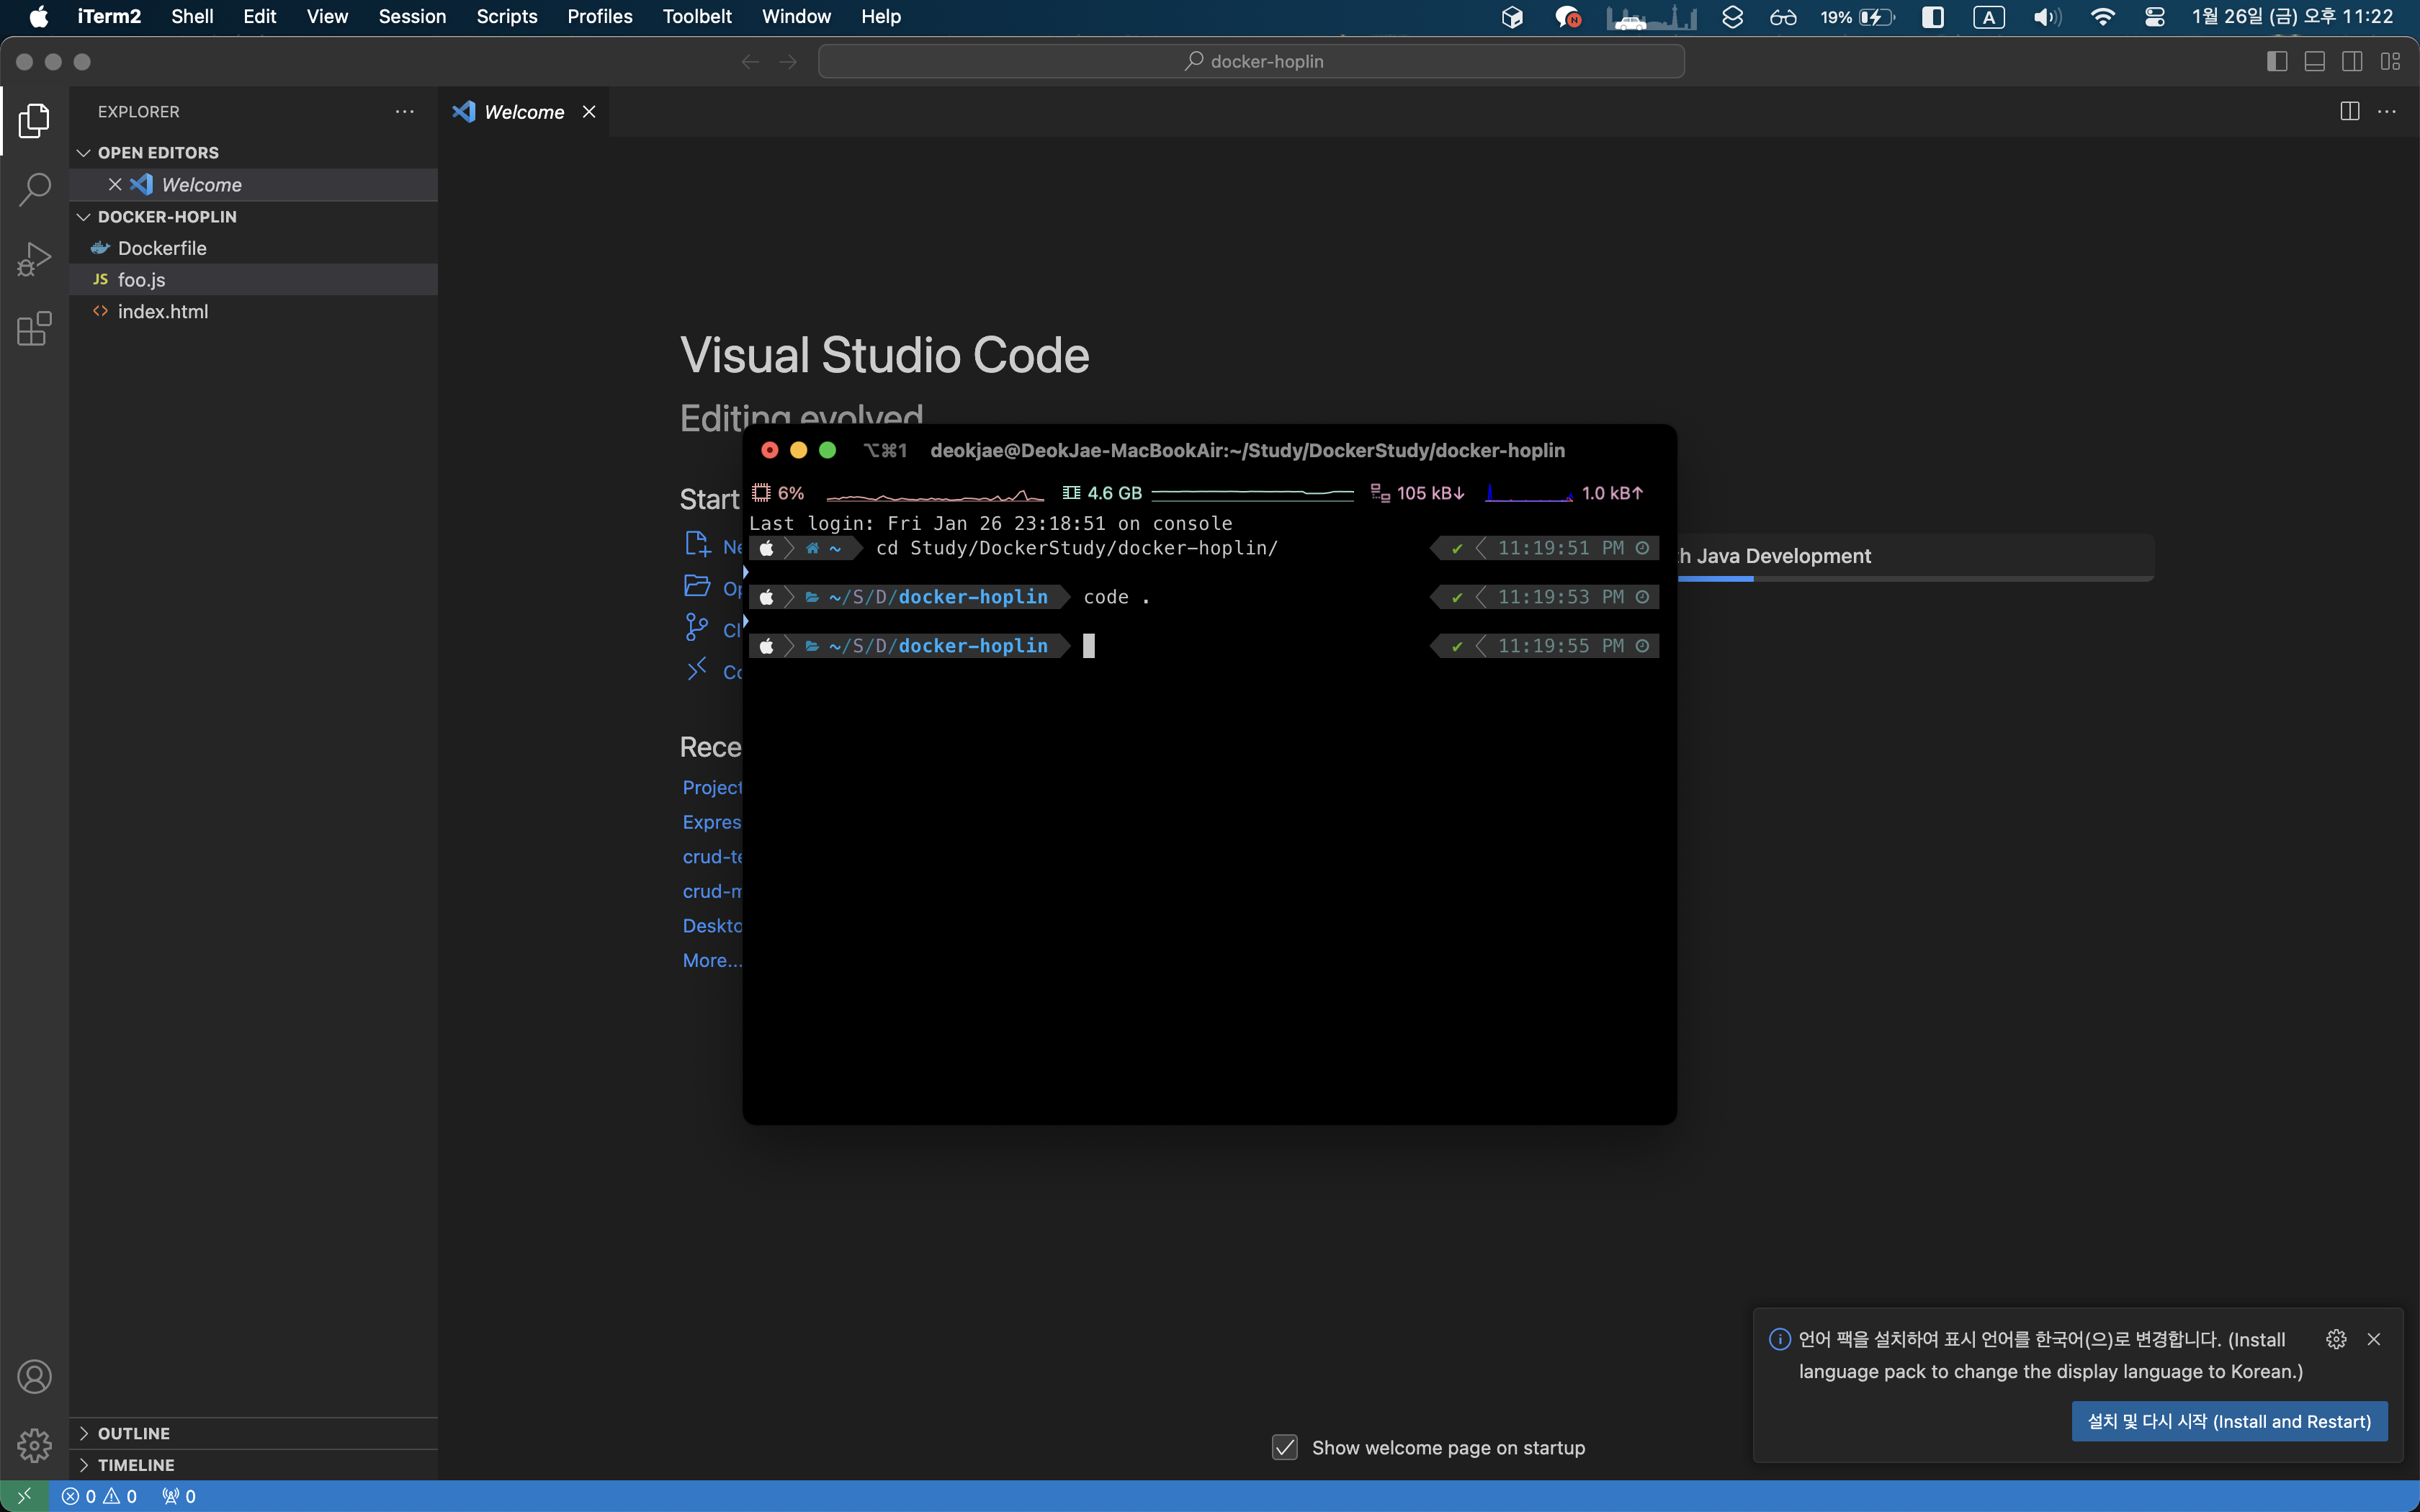This screenshot has height=1512, width=2420.
Task: Toggle the bottom Panel visibility
Action: click(2314, 62)
